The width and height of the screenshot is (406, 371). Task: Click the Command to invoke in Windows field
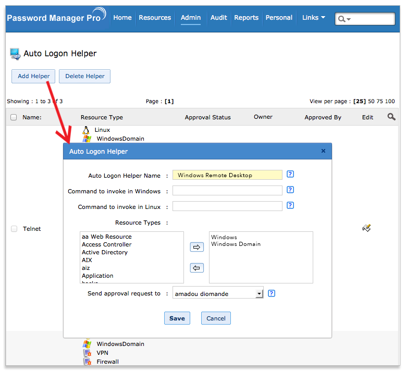click(x=227, y=191)
